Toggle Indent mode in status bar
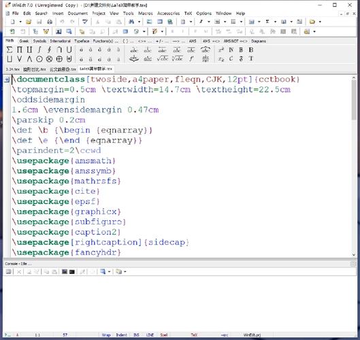 [121, 335]
